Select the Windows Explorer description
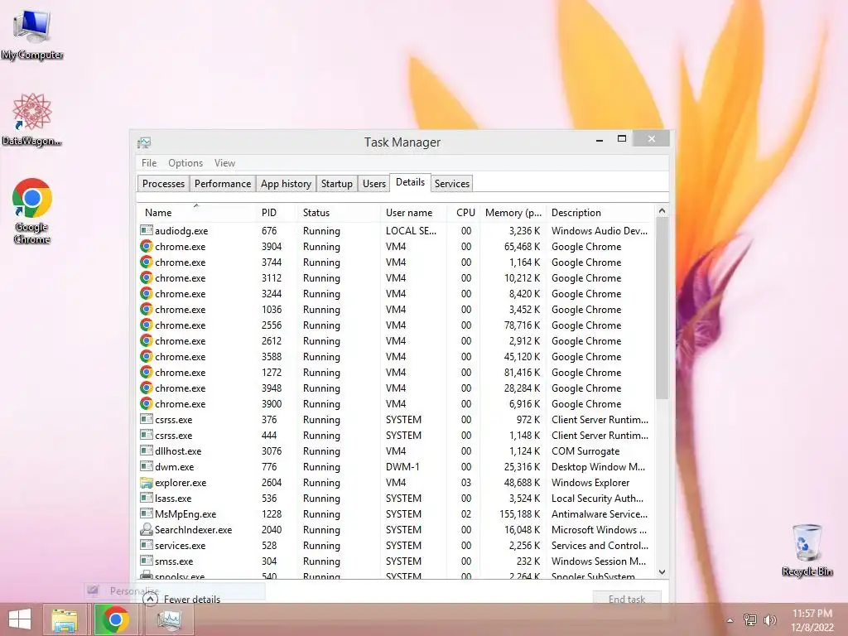The width and height of the screenshot is (848, 636). pyautogui.click(x=590, y=483)
